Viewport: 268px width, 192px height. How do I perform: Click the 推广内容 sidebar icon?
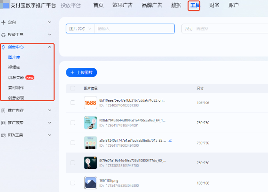pyautogui.click(x=3, y=111)
